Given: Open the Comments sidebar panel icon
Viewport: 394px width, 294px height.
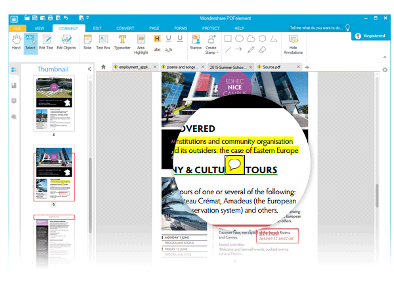Looking at the screenshot, I should 14,101.
